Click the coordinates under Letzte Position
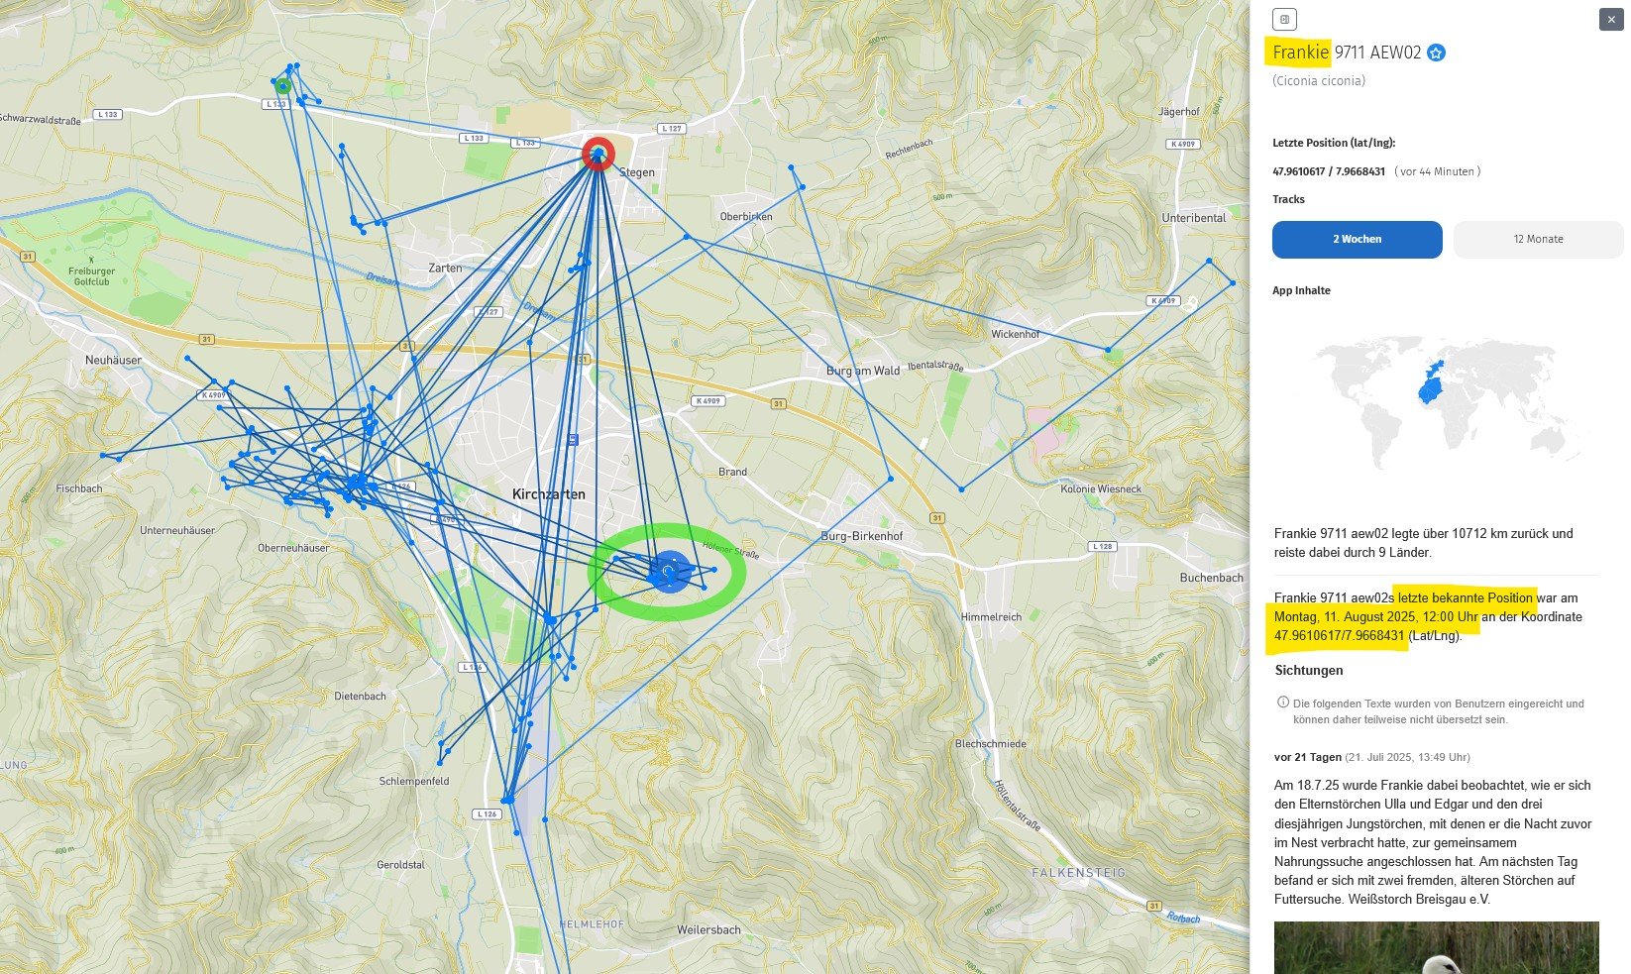 click(x=1328, y=171)
